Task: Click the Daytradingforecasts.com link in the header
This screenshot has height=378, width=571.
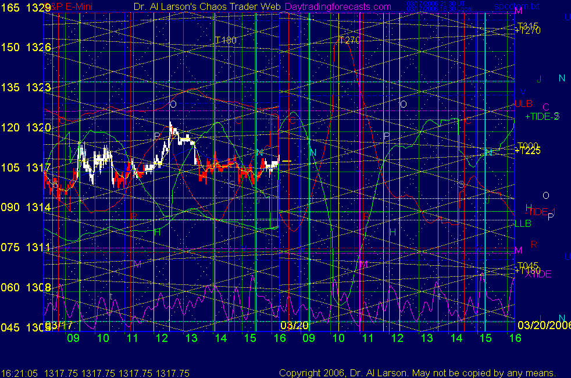Action: point(338,6)
